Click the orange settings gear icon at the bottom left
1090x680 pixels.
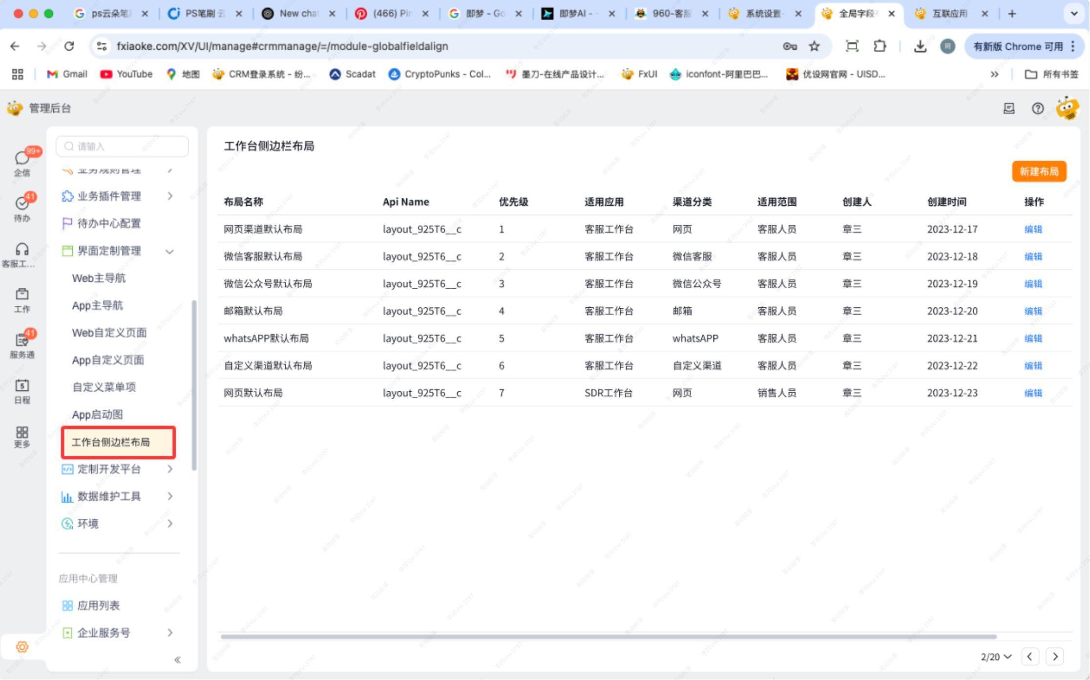click(21, 647)
